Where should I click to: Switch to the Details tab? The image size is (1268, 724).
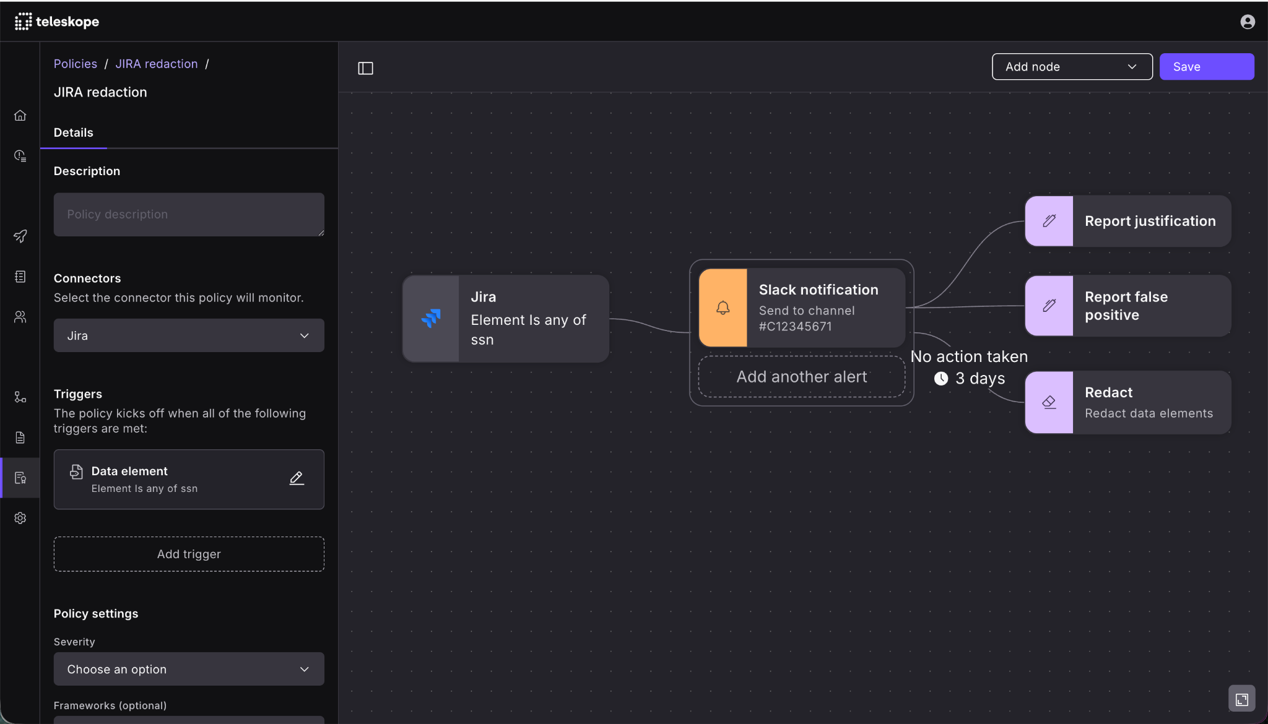click(x=74, y=132)
